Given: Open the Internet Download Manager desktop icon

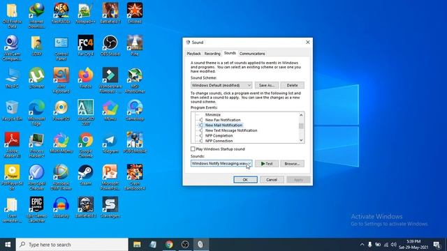Looking at the screenshot, I should tap(36, 15).
